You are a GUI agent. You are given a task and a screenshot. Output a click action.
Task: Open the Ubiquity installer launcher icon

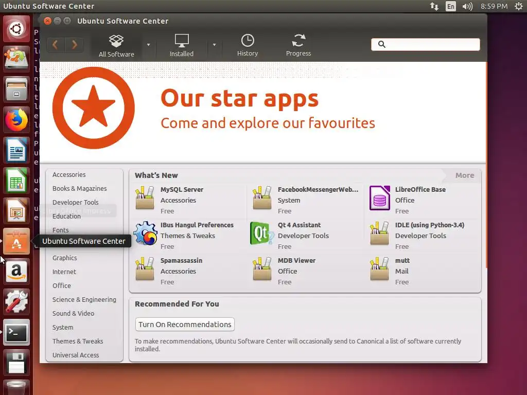16,59
